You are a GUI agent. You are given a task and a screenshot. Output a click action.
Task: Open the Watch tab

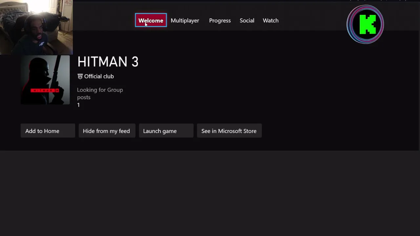[x=270, y=20]
